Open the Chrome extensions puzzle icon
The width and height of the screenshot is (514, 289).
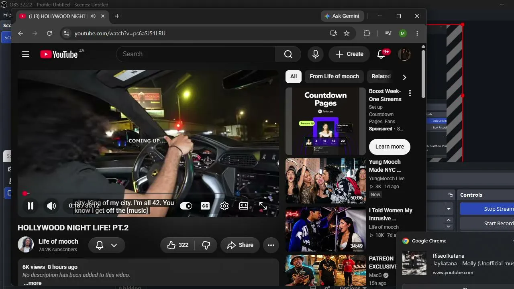coord(367,33)
